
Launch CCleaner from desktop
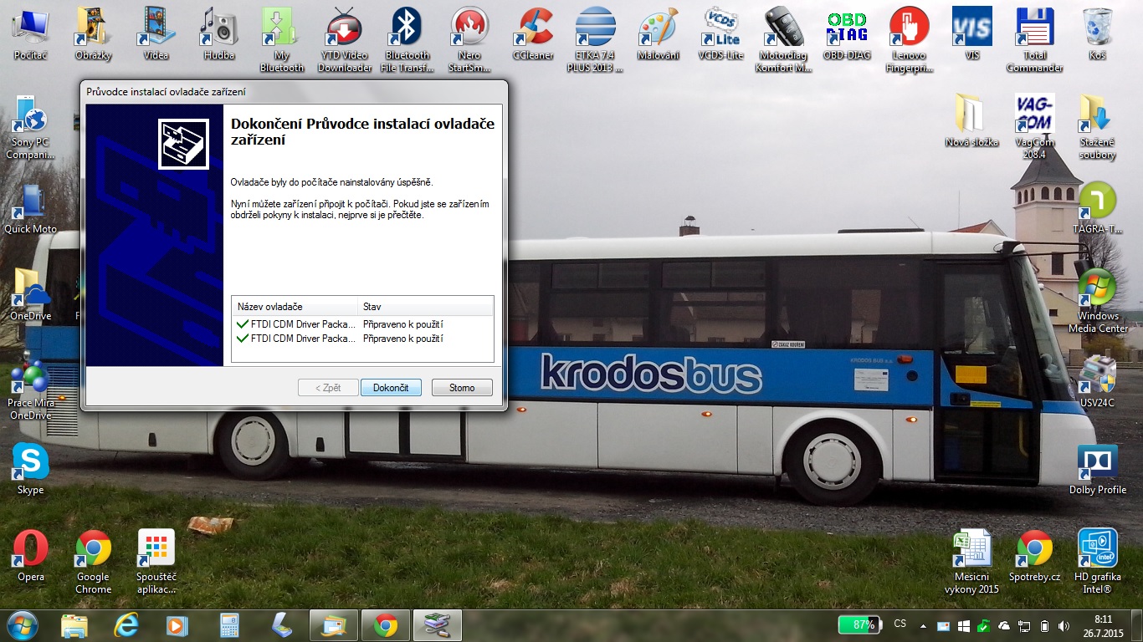point(533,34)
